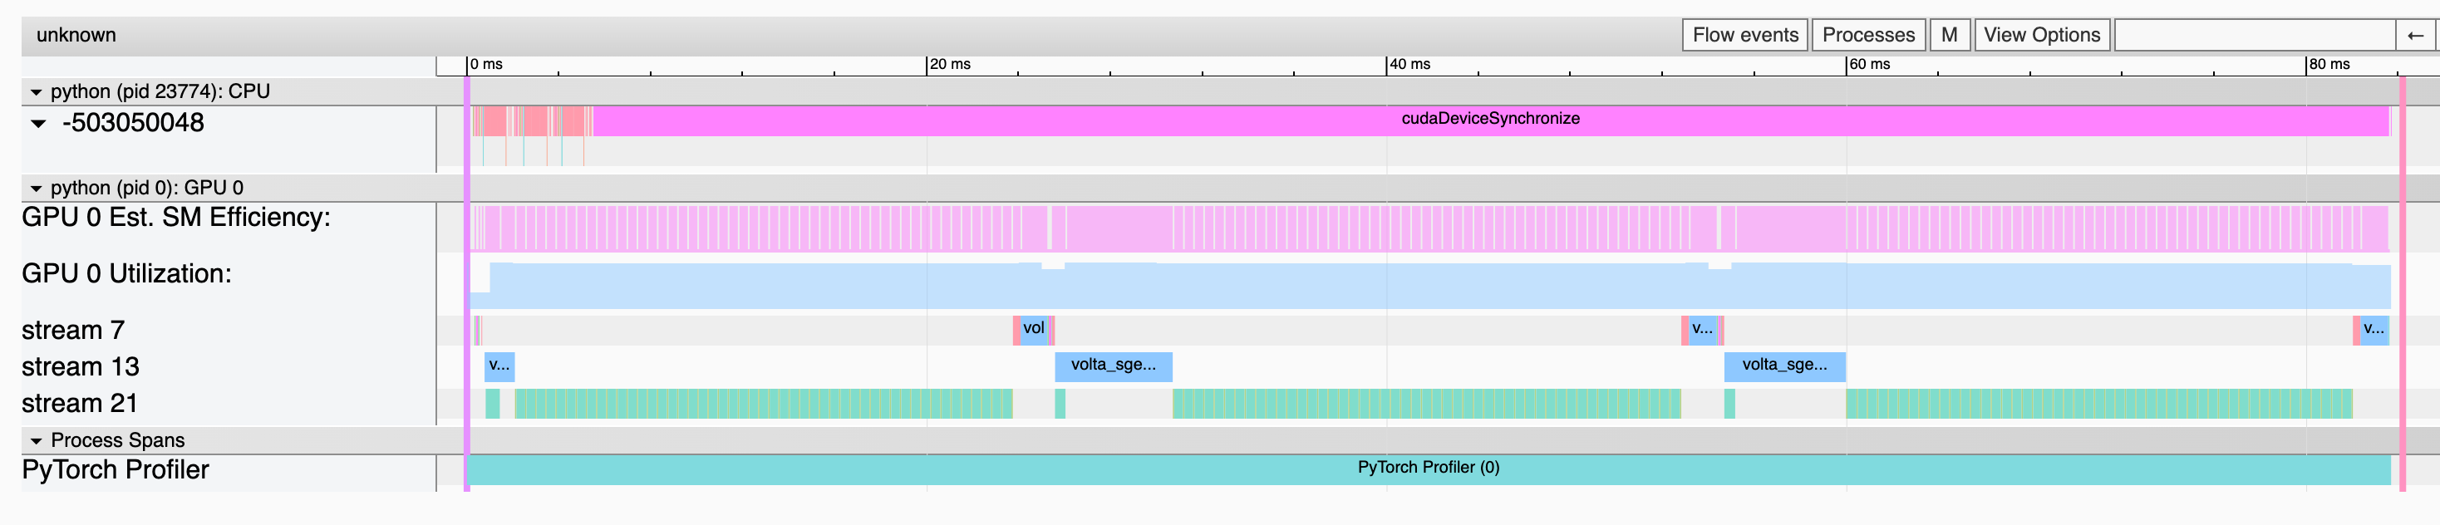
Task: Open the Processes filter
Action: point(1868,35)
